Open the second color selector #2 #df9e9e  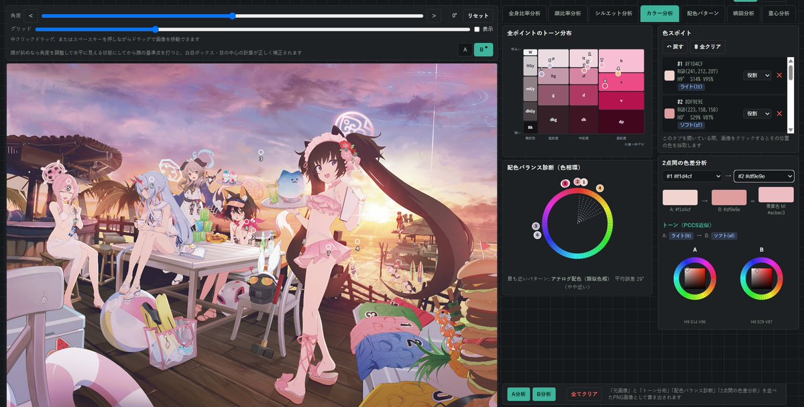click(764, 176)
